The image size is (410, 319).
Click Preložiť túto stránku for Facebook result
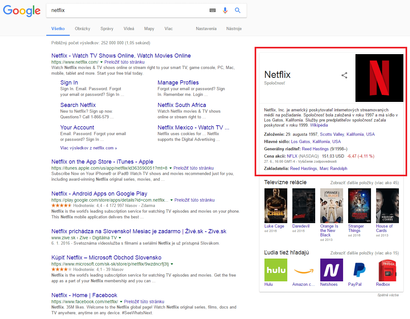click(144, 302)
